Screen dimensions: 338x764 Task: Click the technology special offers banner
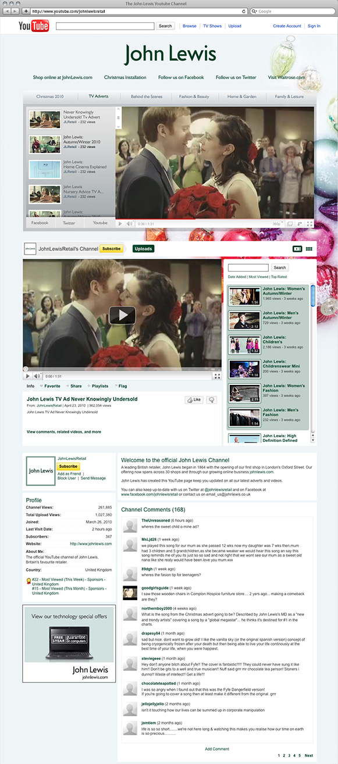pos(69,643)
